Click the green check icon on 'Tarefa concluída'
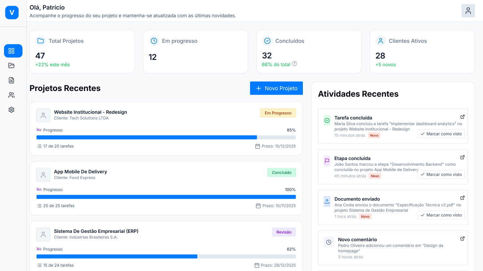Viewport: 483px width, 271px height. point(327,120)
